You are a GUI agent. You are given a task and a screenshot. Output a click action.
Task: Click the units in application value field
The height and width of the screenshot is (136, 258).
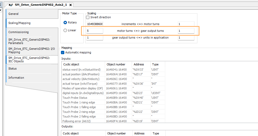[x=186, y=38]
